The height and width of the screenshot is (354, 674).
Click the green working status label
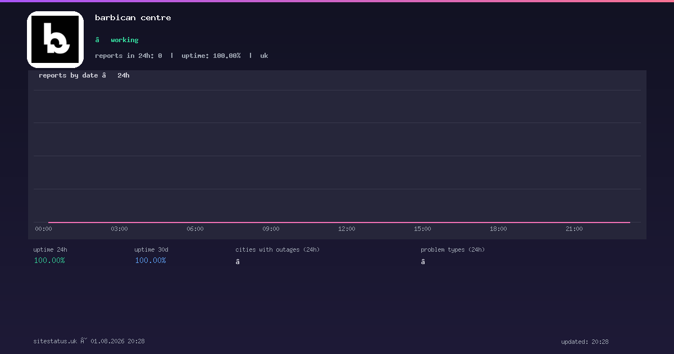125,40
